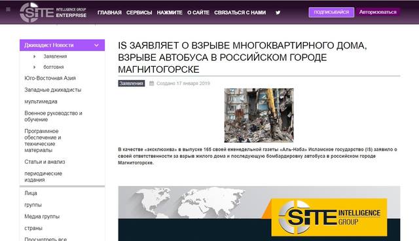This screenshot has width=419, height=241.
Task: Click the article headline about Магнитогорске
Action: [242, 58]
